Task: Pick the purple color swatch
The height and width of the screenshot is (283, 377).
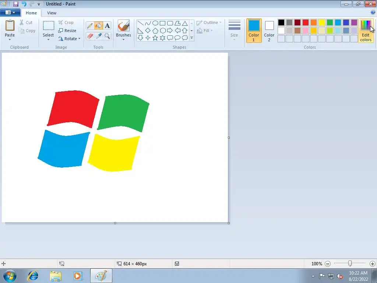Action: 354,22
